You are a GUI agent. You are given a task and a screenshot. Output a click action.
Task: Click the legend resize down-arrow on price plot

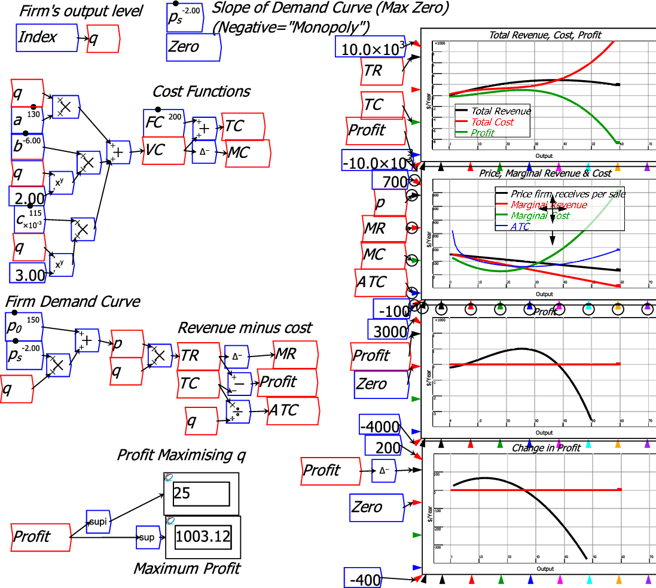coord(552,240)
